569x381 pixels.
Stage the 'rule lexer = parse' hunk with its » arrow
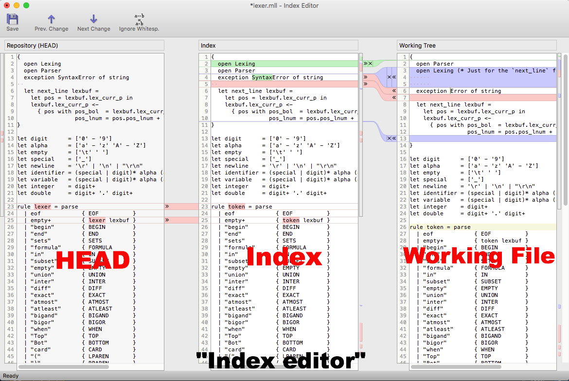pos(167,206)
